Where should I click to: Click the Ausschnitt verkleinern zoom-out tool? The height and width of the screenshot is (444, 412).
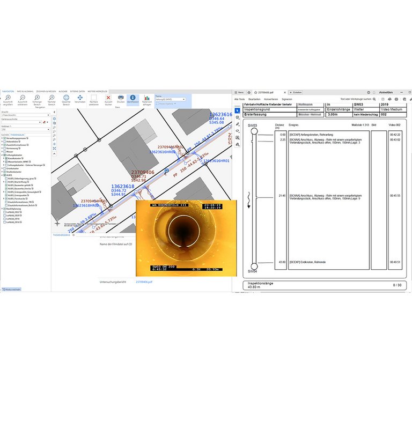23,100
